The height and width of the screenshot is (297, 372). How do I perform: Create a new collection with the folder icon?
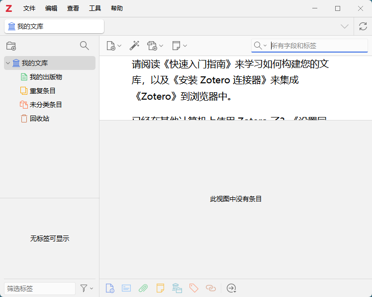coord(11,46)
